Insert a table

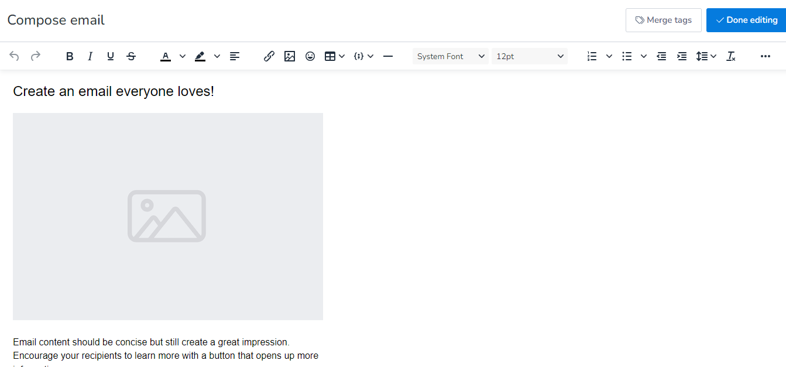[331, 56]
